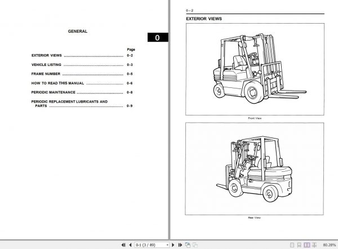Switch to single page layout
Image resolution: width=338 pixels, height=249 pixels.
(292, 245)
